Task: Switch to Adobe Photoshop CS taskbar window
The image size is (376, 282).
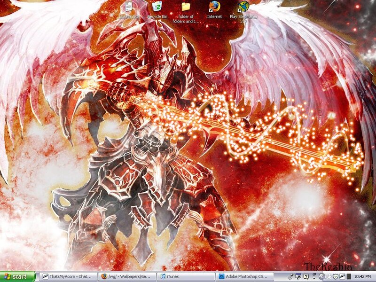Action: pyautogui.click(x=244, y=276)
